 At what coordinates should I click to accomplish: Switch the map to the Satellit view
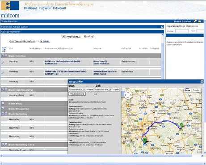(196, 90)
